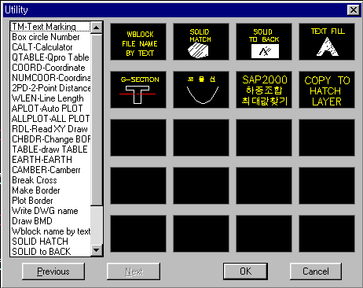Click the list scrollbar up arrow
This screenshot has height=288, width=363.
97,28
